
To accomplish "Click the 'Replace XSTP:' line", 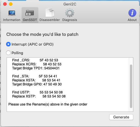I will point(39,96).
